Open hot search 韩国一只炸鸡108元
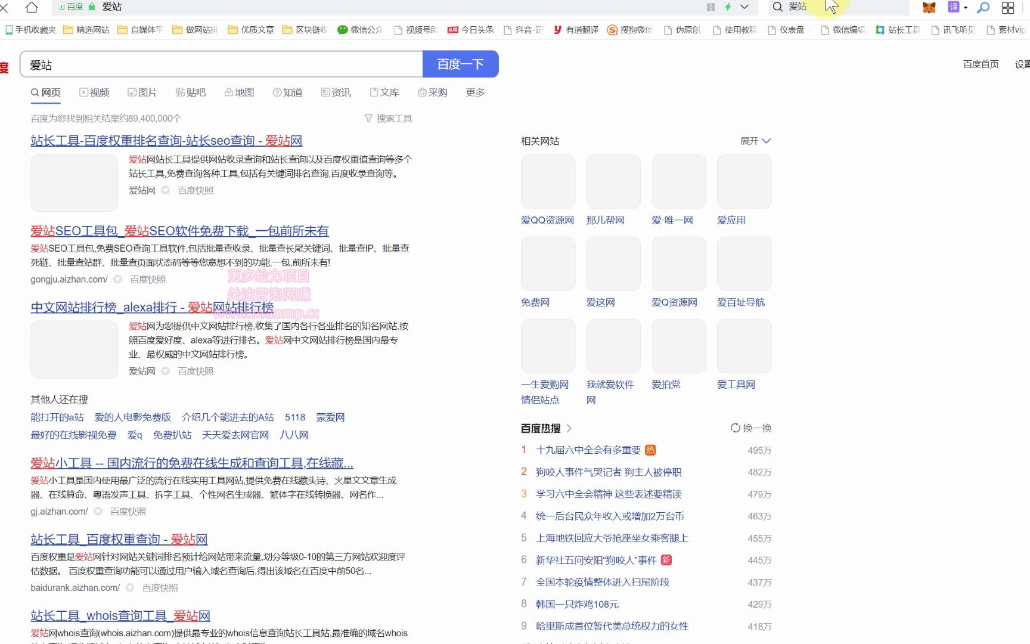Viewport: 1030px width, 644px height. point(577,604)
